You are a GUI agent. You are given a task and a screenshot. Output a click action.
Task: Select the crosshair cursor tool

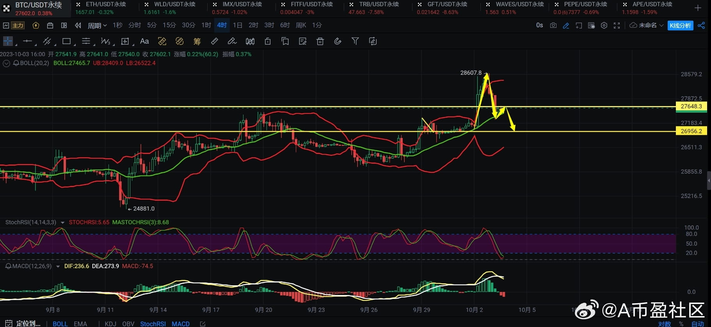[8, 41]
